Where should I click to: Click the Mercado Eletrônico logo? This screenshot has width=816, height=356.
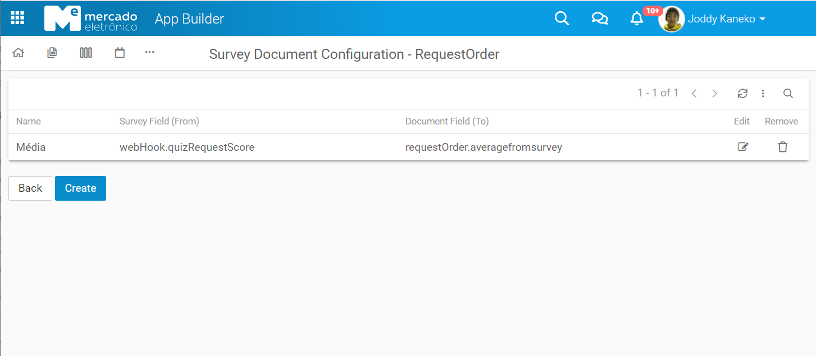[x=90, y=19]
